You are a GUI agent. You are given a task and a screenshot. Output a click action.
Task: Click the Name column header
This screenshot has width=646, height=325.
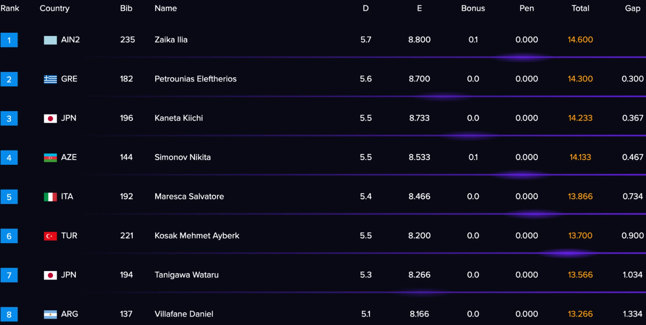point(166,8)
